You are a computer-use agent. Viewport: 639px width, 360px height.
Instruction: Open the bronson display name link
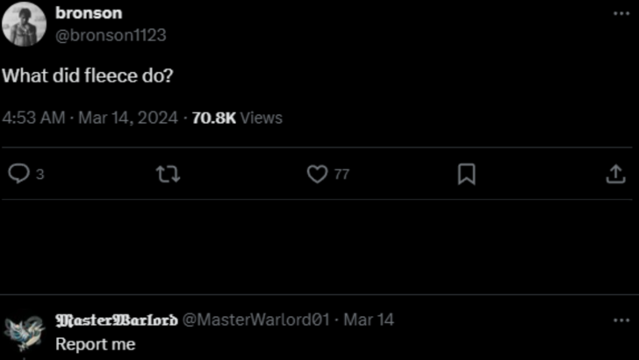click(x=88, y=13)
